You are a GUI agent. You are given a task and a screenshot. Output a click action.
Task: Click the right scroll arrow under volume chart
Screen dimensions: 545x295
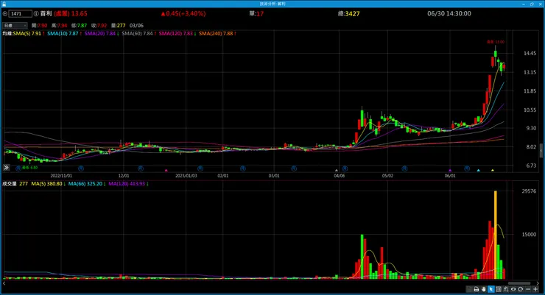539,283
